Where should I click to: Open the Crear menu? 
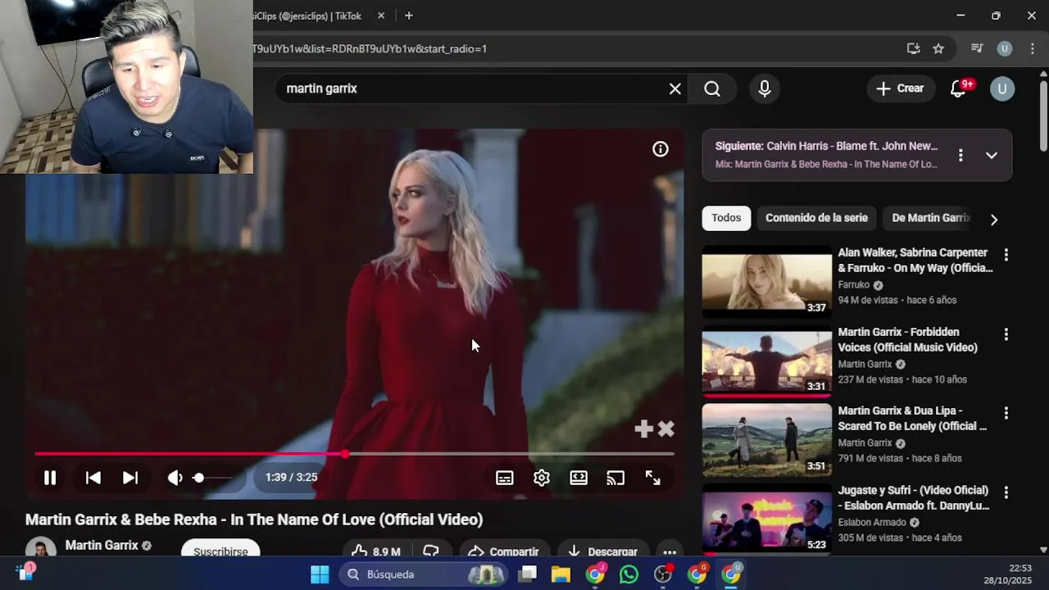coord(900,88)
